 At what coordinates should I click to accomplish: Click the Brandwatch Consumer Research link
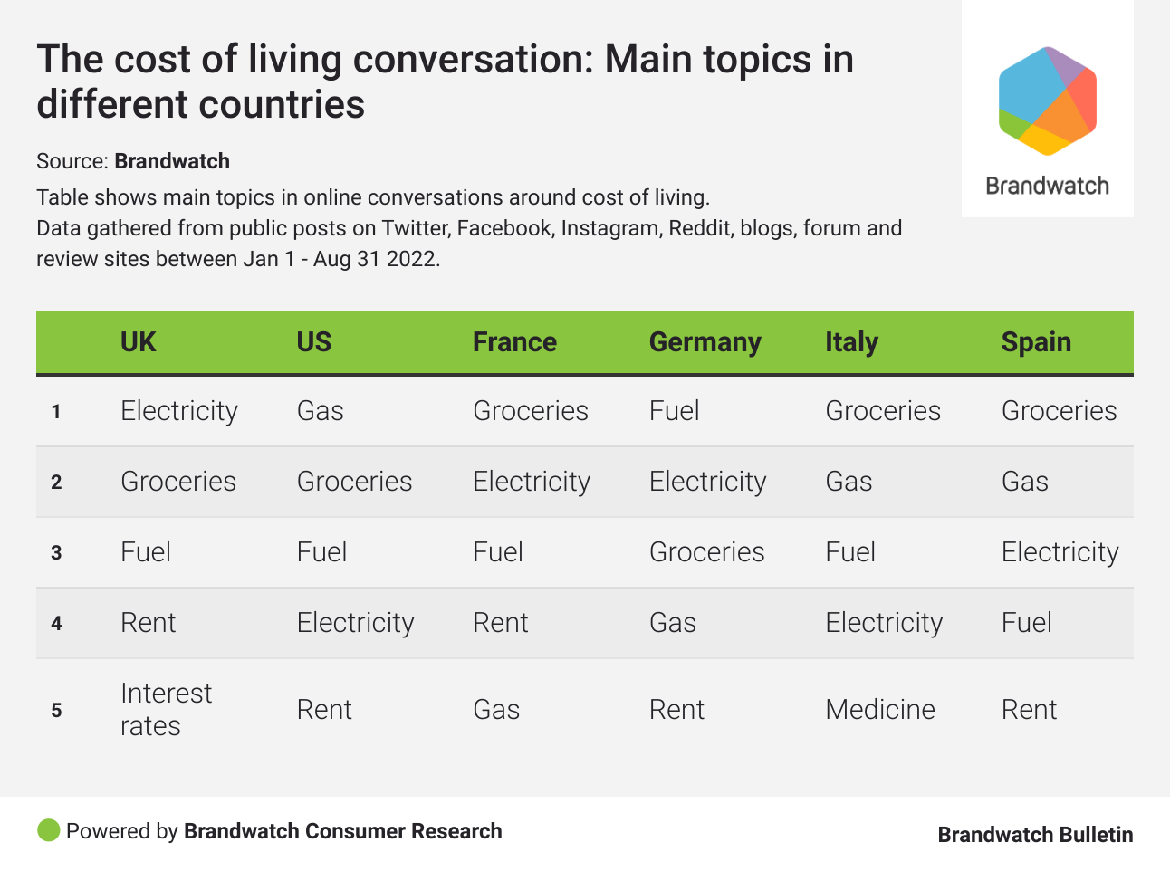coord(342,831)
